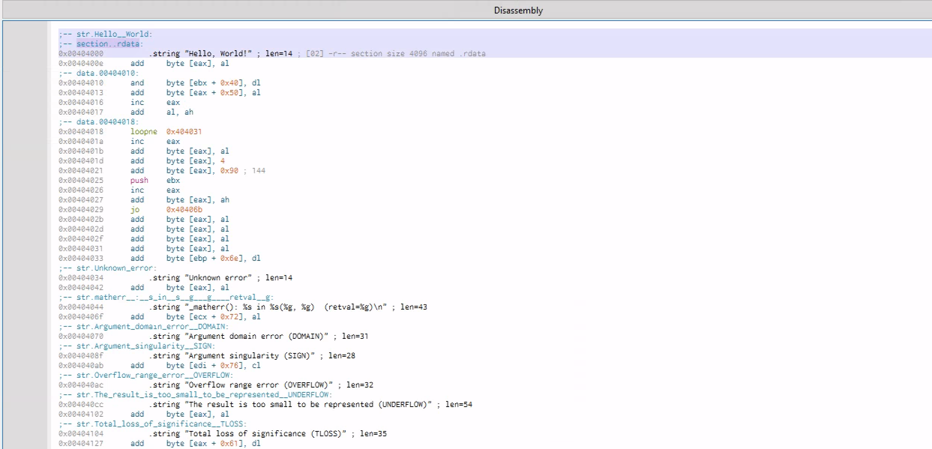
Task: Click address 0x0040401a line
Action: 81,141
